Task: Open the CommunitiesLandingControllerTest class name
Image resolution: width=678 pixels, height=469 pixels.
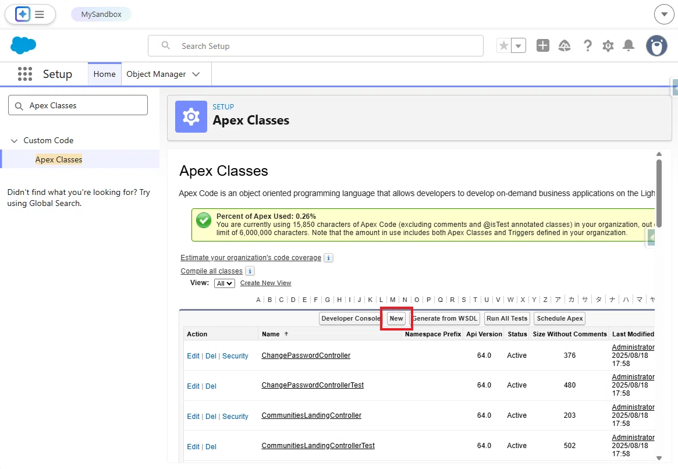Action: point(318,446)
